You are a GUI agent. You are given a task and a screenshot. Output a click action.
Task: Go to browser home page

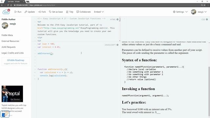(x=11, y=5)
